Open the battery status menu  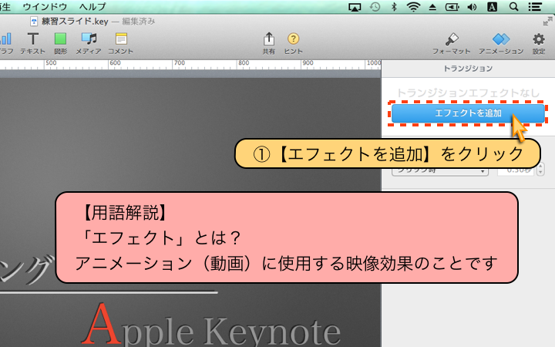coord(452,7)
